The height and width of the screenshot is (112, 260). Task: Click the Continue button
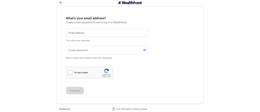pyautogui.click(x=75, y=90)
